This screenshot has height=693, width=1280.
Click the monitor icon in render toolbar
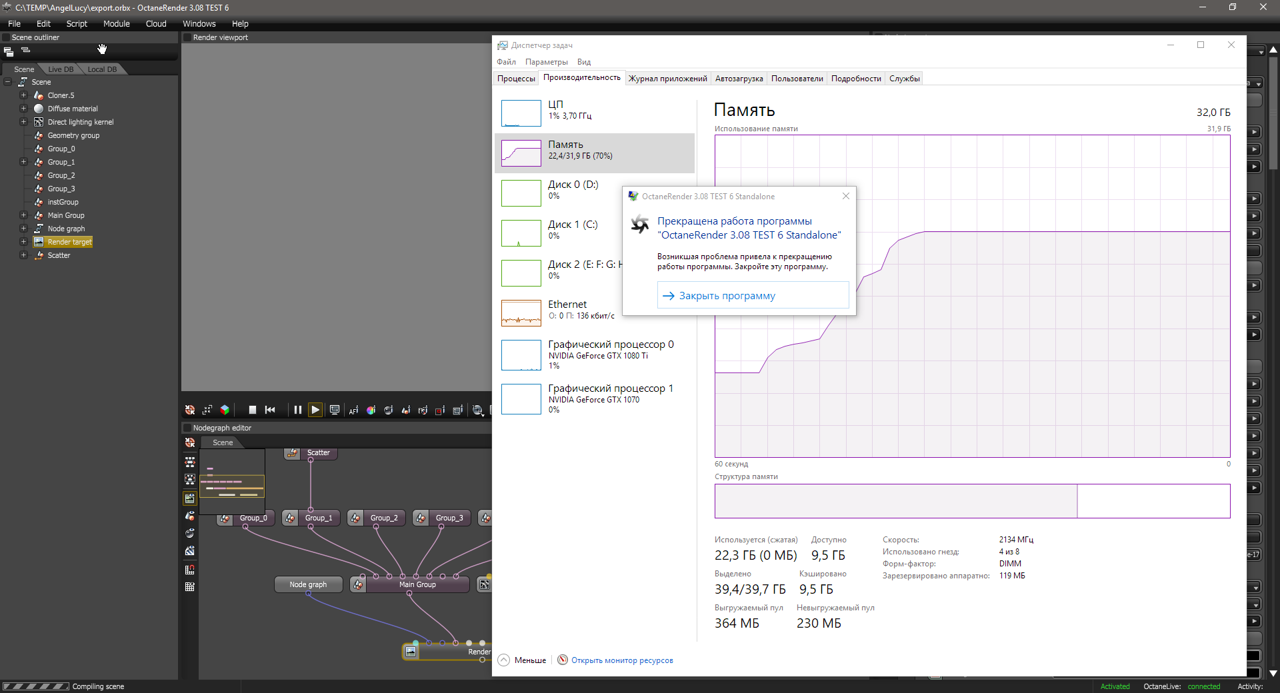335,410
